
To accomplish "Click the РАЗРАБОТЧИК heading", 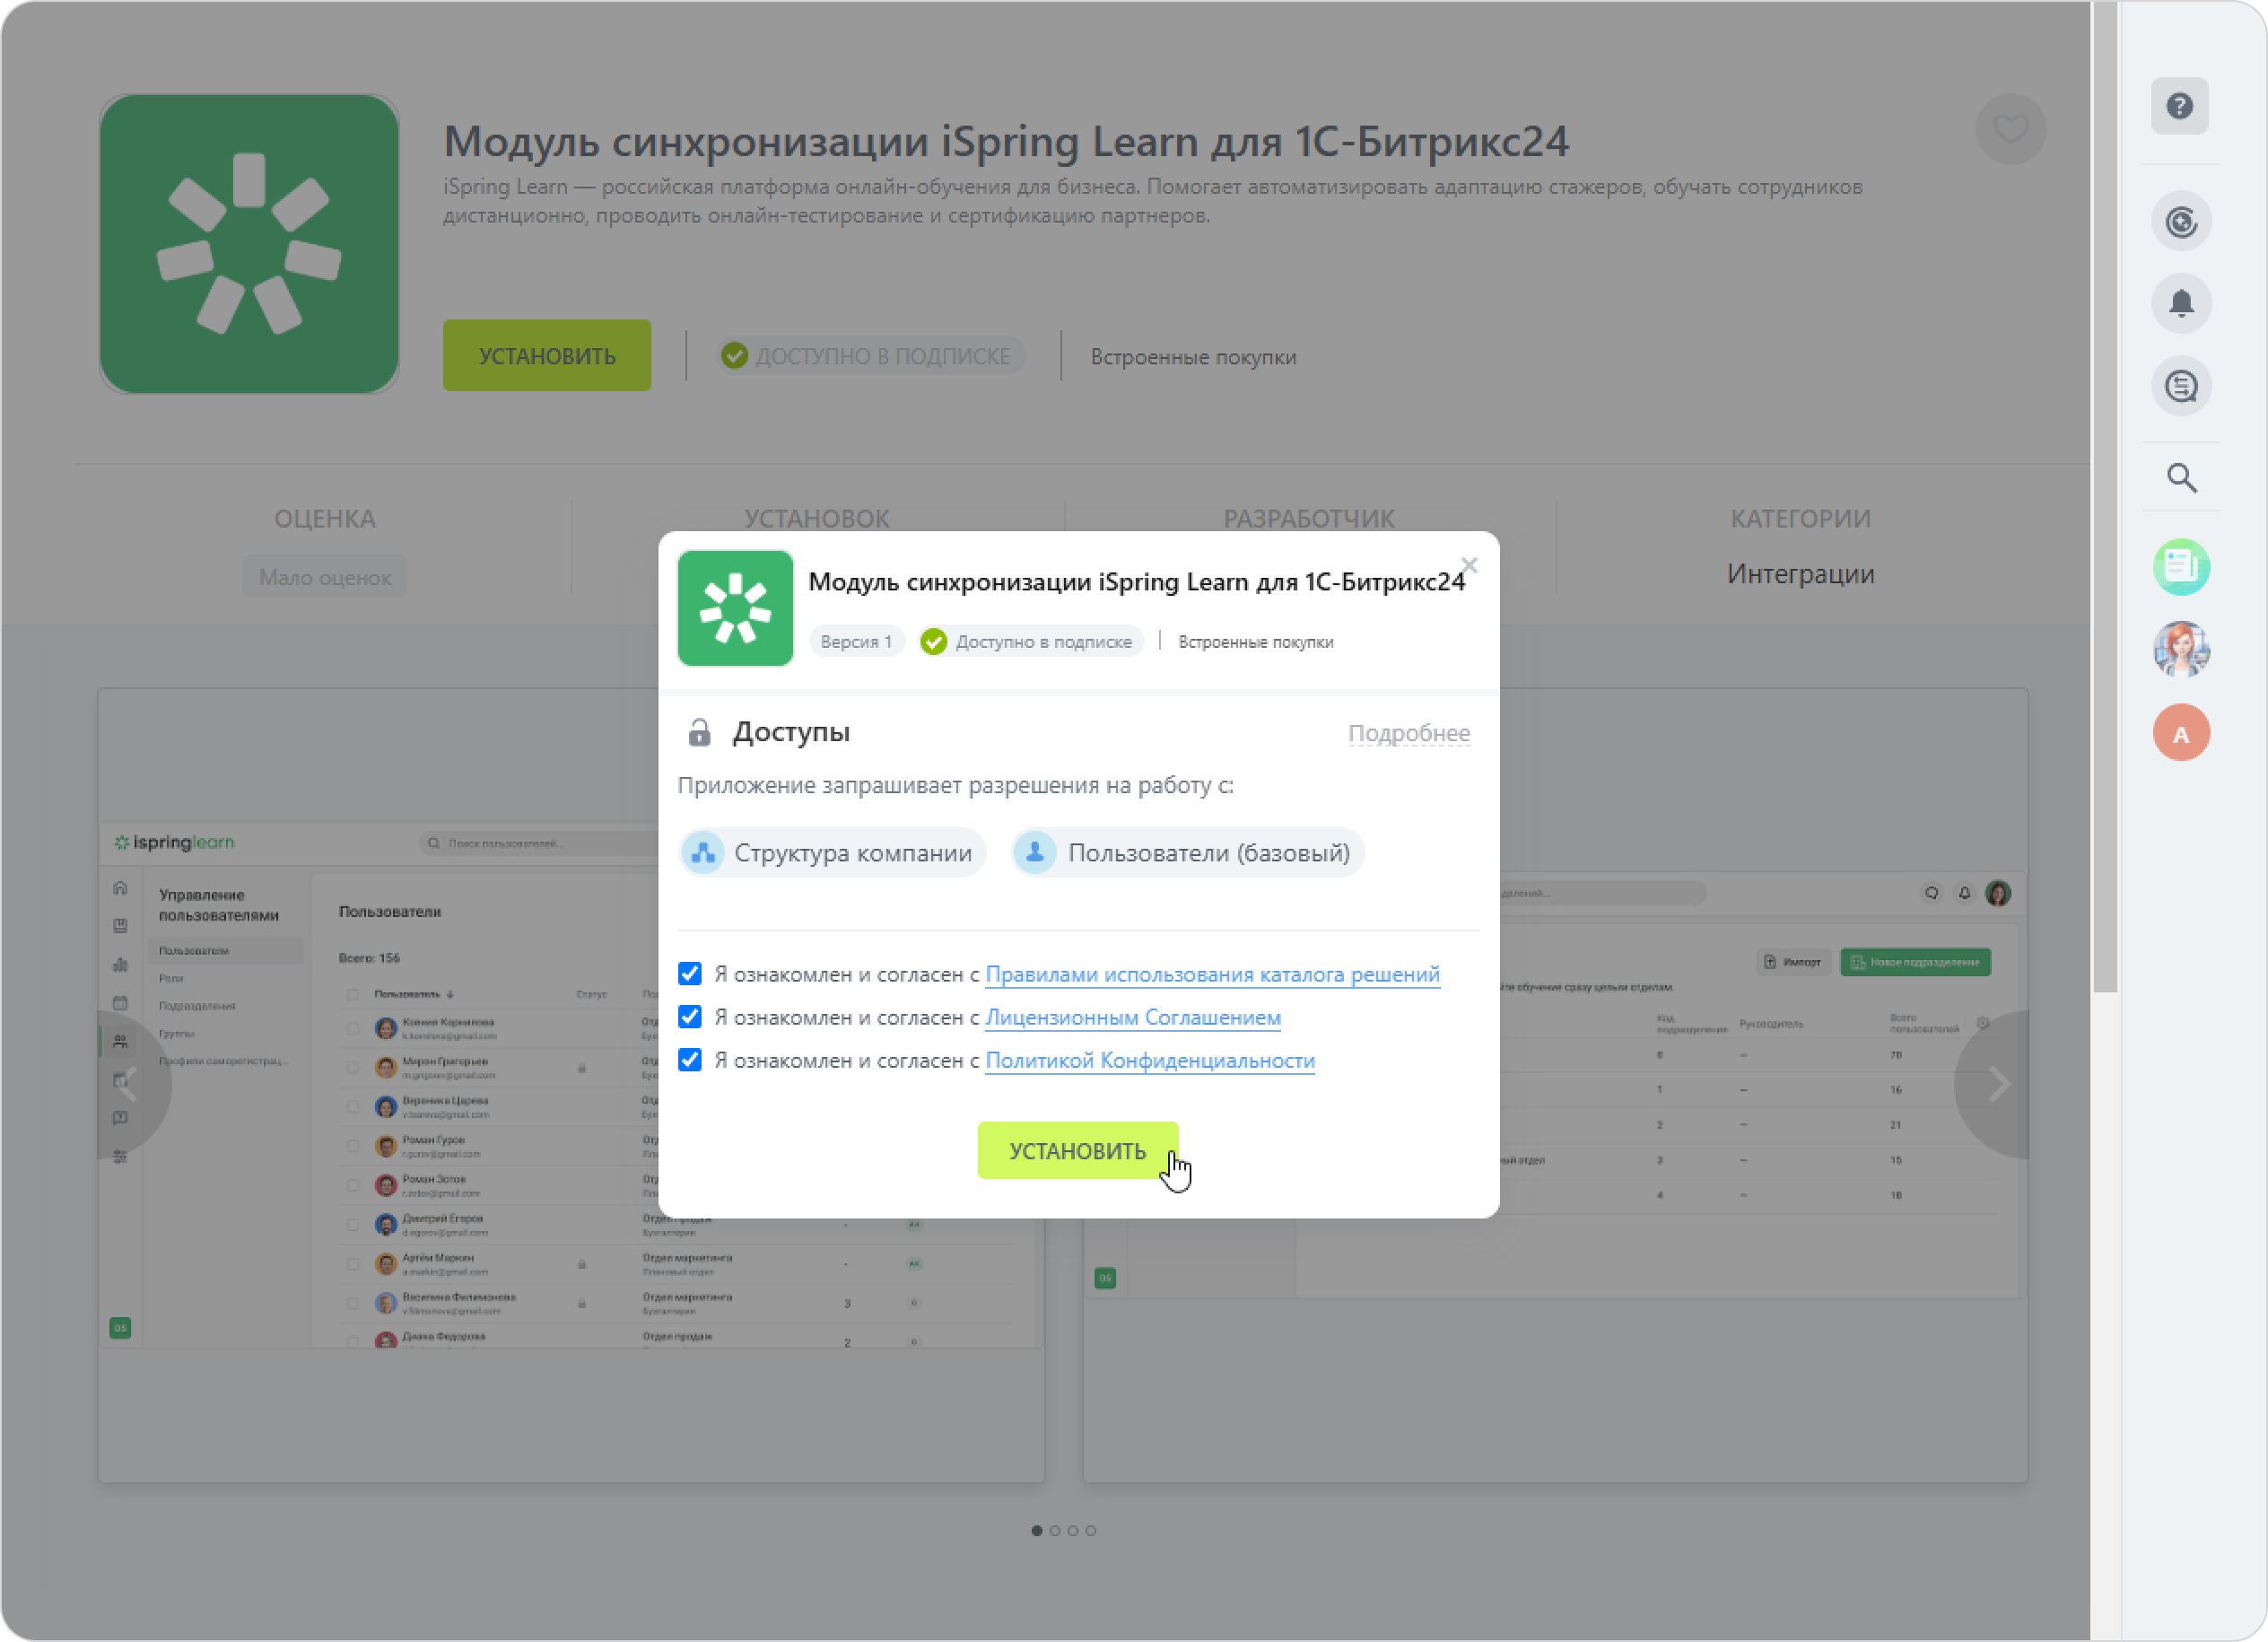I will click(1308, 519).
